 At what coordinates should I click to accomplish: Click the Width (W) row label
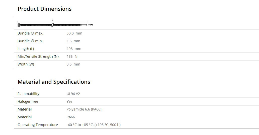[x=26, y=64]
